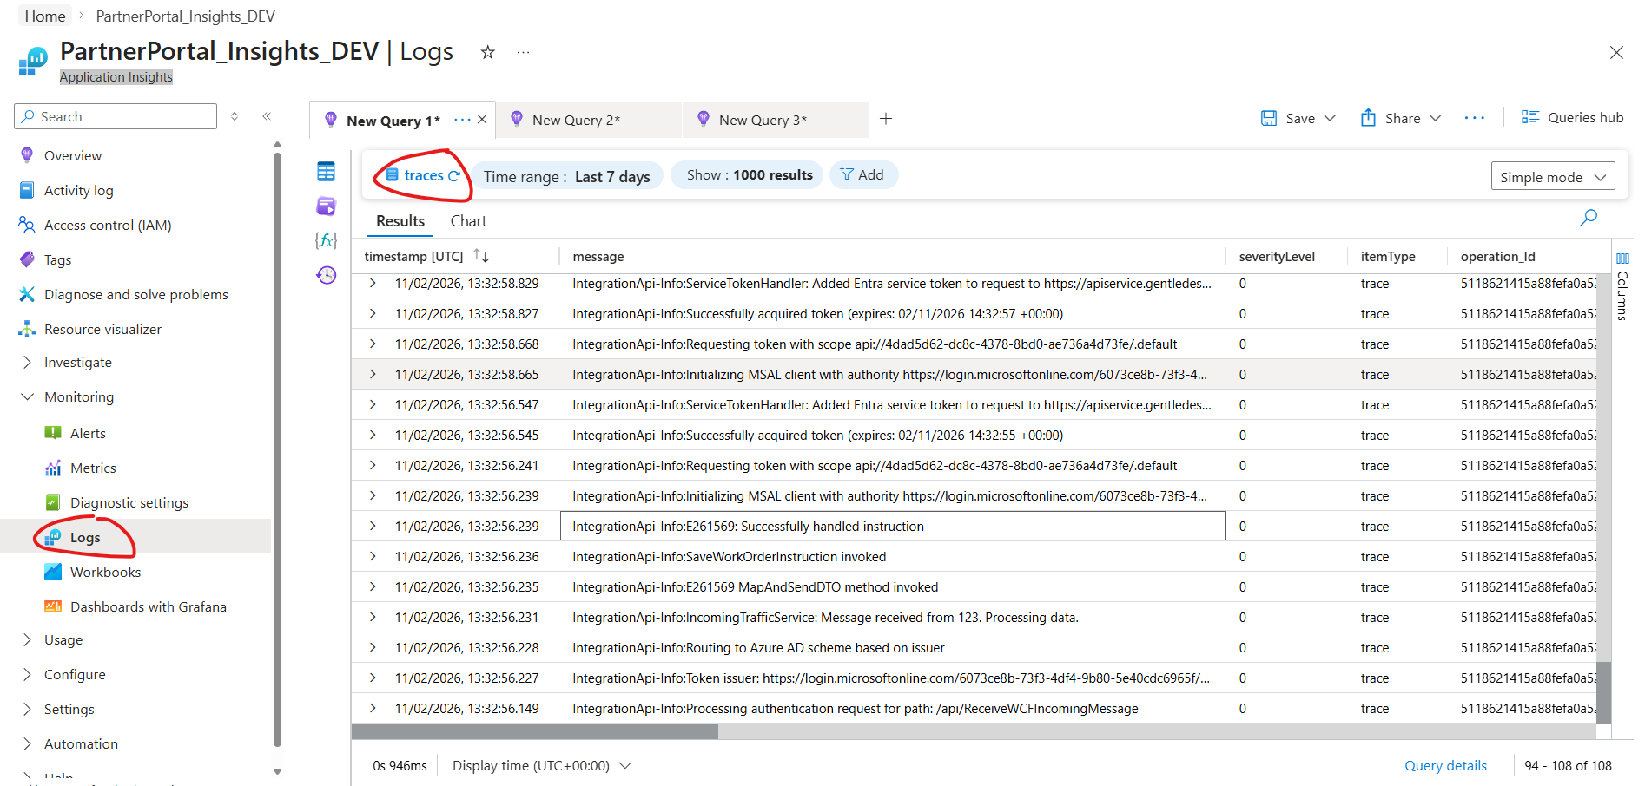
Task: Click the results vertical scrollbar
Action: point(1603,692)
